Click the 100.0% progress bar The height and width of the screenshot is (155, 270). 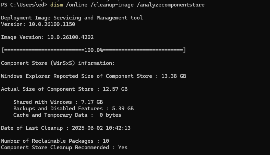click(94, 50)
